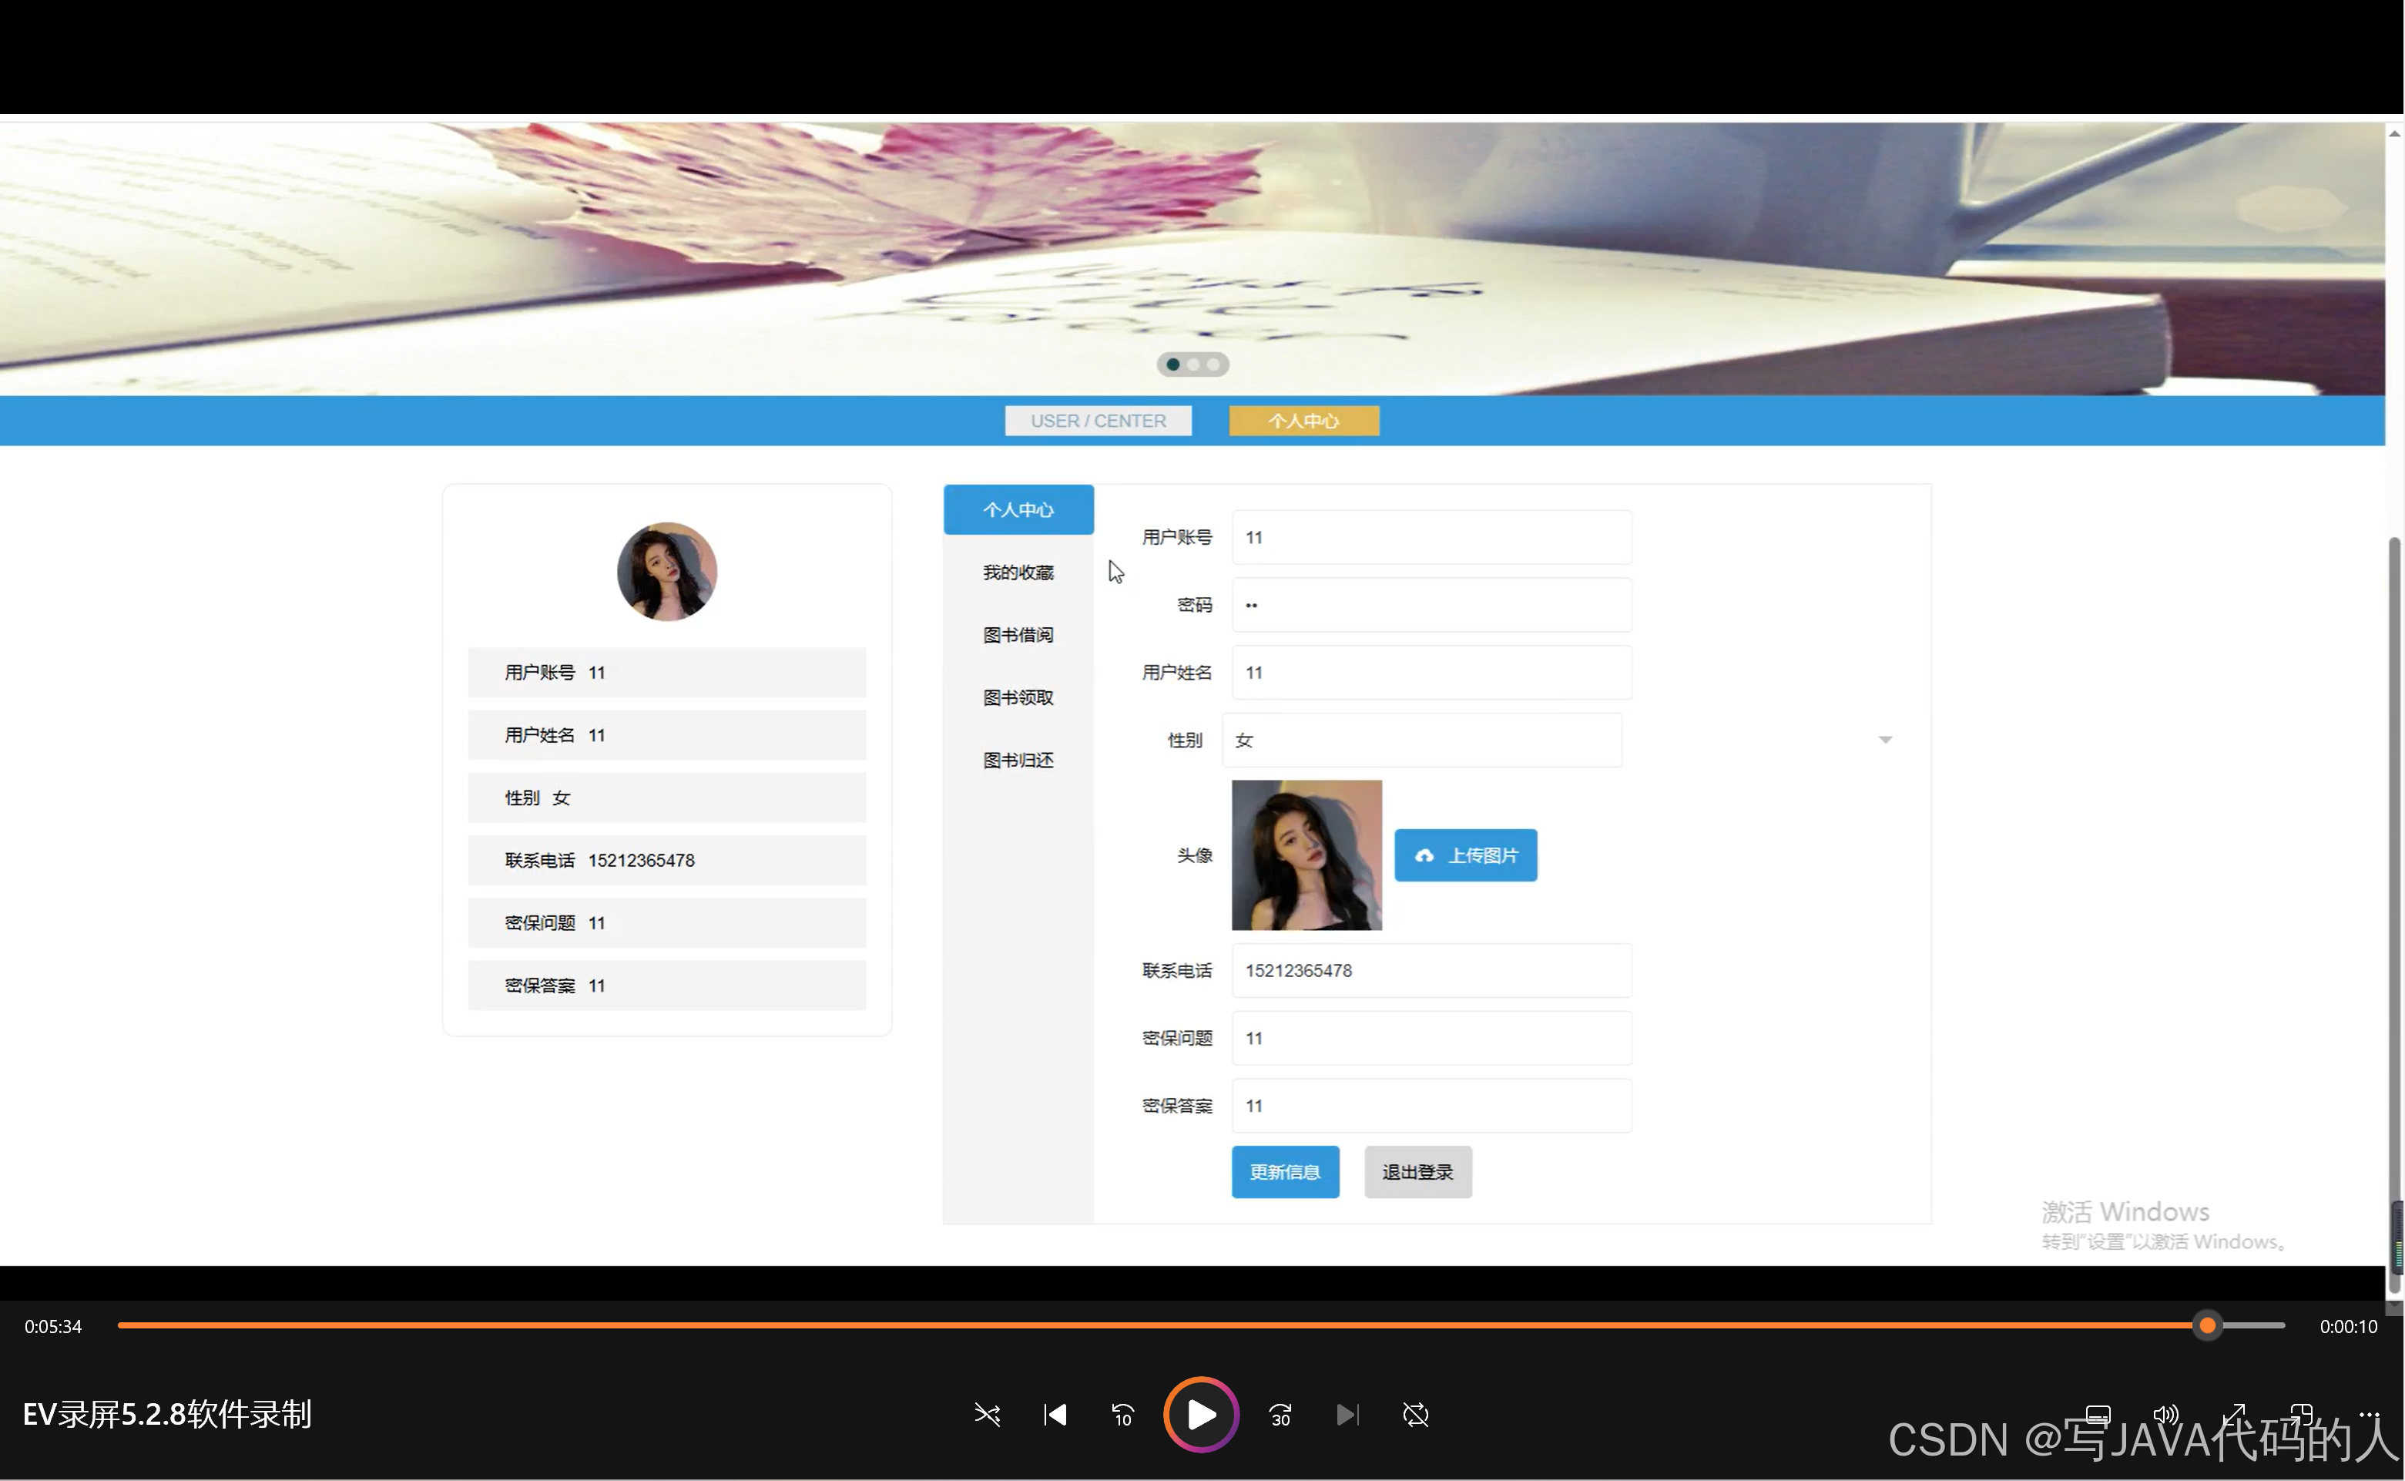Enter fullscreen with the expand arrow icon
This screenshot has width=2405, height=1481.
tap(2234, 1413)
